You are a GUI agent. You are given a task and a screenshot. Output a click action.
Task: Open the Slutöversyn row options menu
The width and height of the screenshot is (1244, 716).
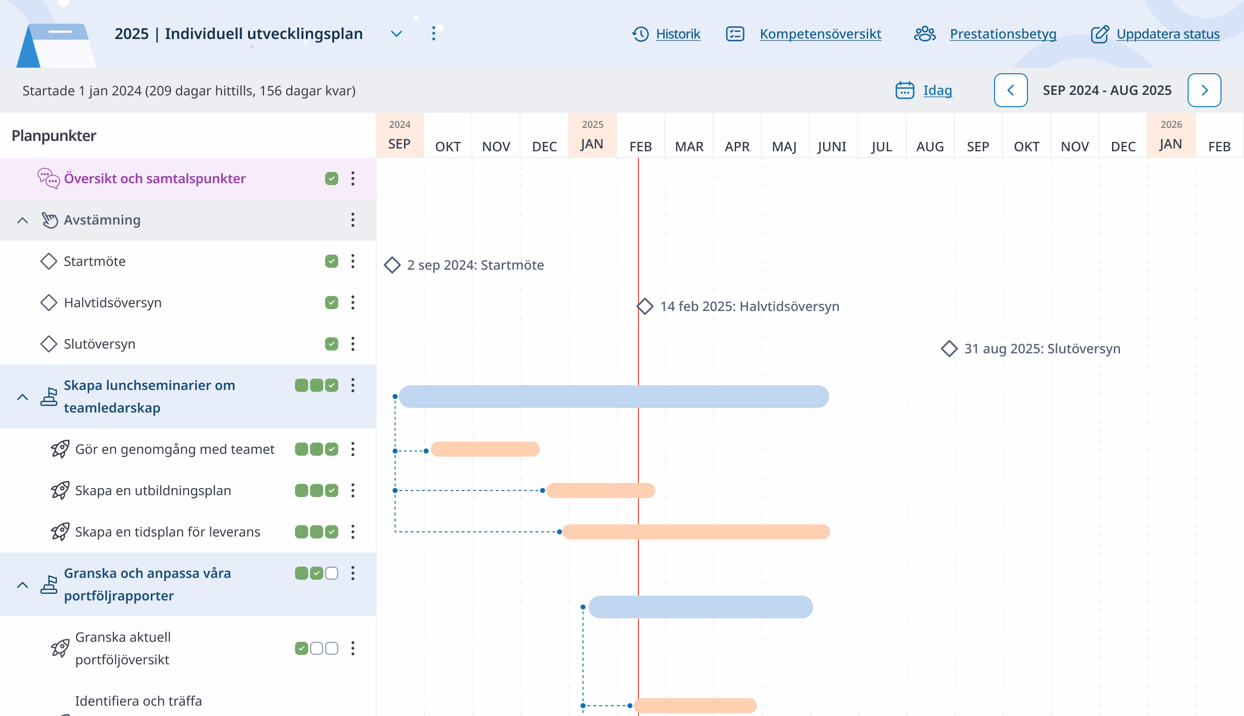point(352,344)
